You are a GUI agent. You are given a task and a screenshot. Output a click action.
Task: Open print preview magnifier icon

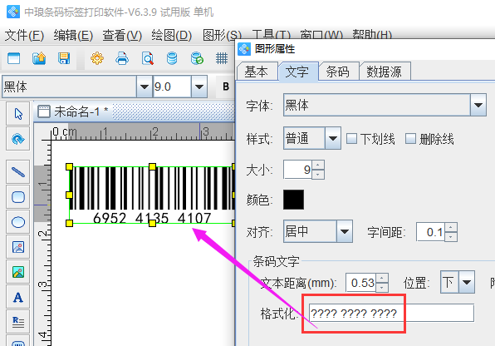click(x=148, y=58)
